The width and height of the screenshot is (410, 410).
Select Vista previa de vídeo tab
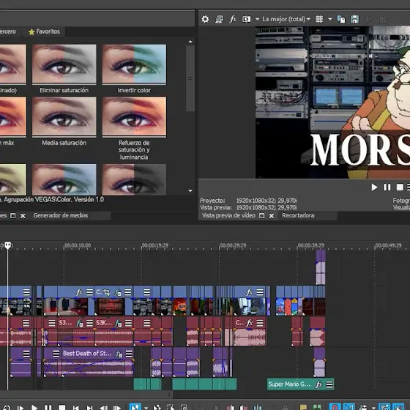click(228, 215)
